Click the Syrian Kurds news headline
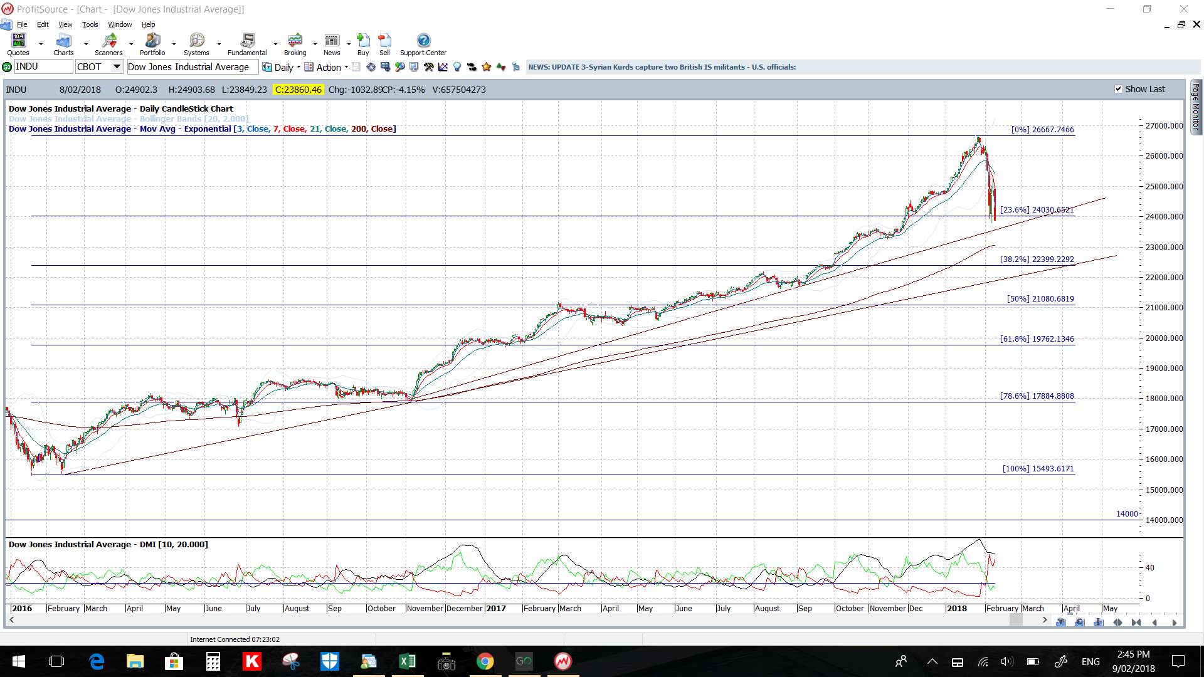 coord(662,67)
